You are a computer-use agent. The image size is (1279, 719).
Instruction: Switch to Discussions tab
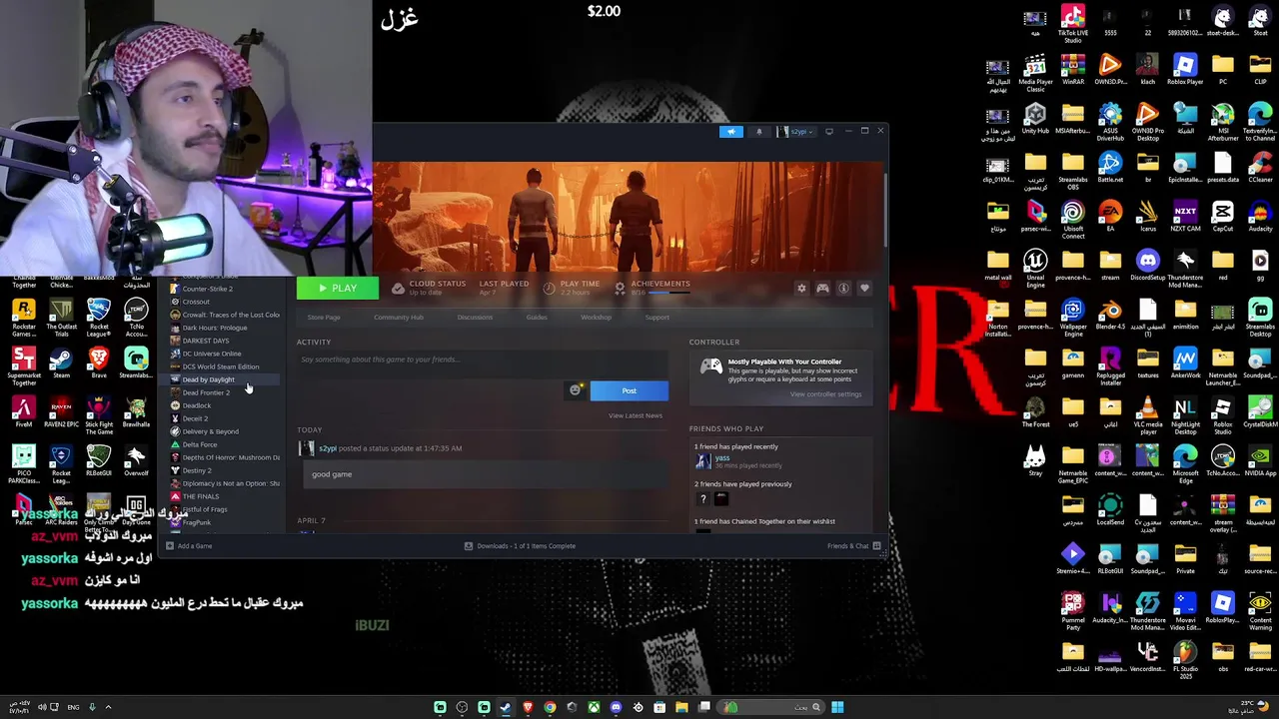pos(475,318)
